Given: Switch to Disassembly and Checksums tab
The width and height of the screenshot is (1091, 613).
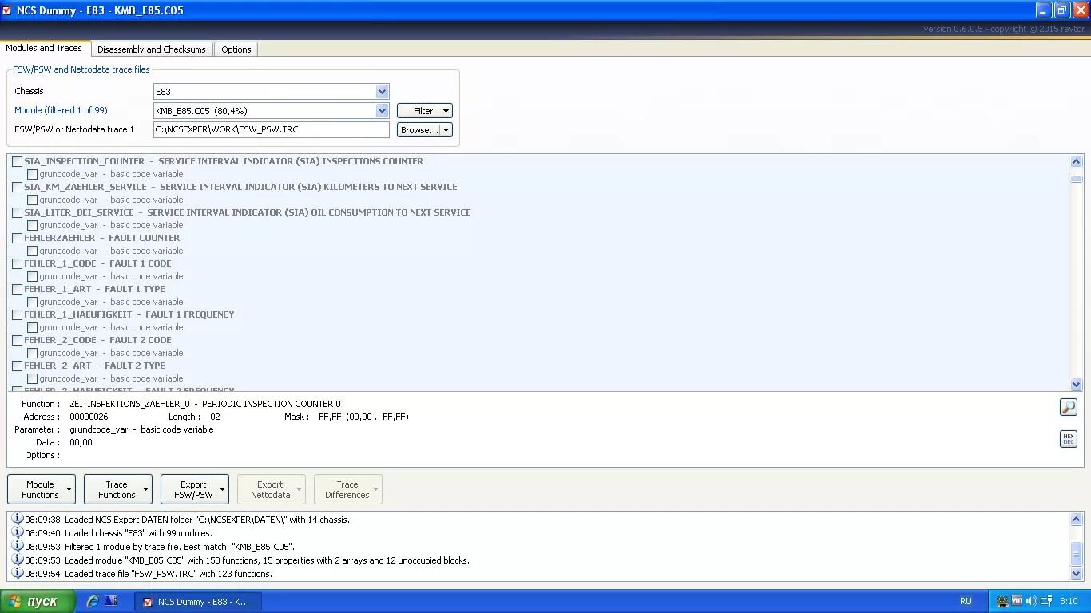Looking at the screenshot, I should click(x=152, y=49).
